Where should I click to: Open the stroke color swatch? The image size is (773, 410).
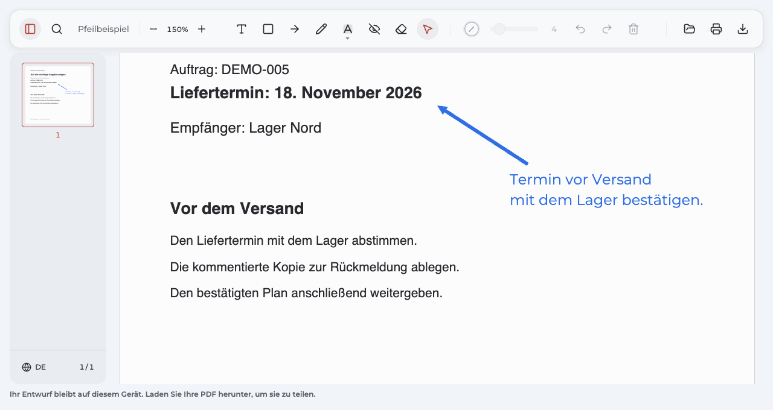click(x=472, y=29)
